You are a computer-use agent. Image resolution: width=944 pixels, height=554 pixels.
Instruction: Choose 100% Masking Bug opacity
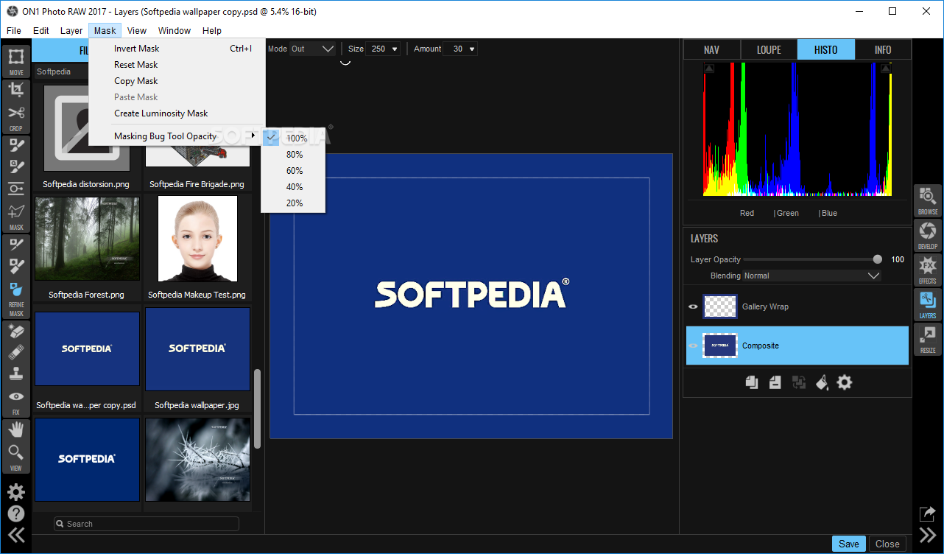click(x=293, y=138)
